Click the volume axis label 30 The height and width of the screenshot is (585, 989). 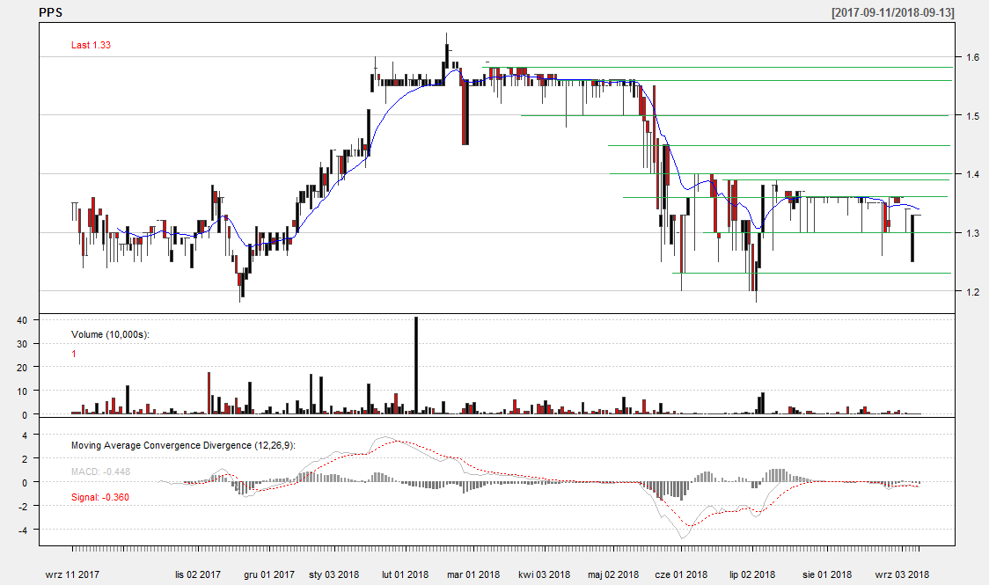pos(22,344)
